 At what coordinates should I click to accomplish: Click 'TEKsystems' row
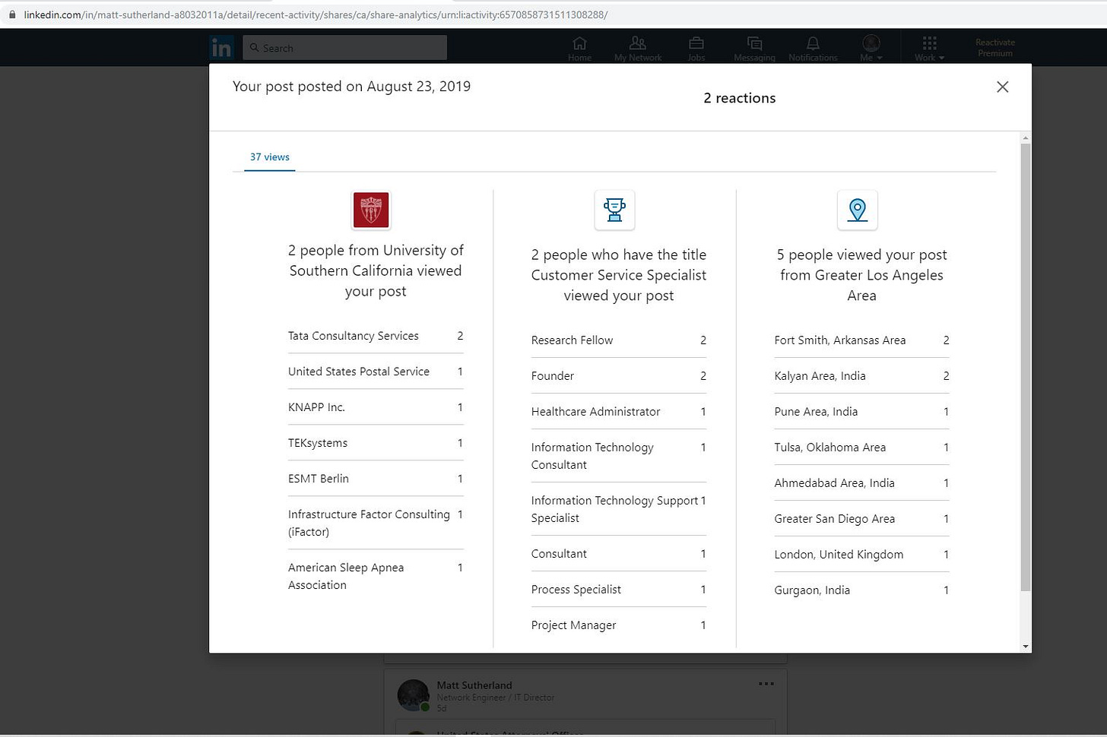(376, 443)
